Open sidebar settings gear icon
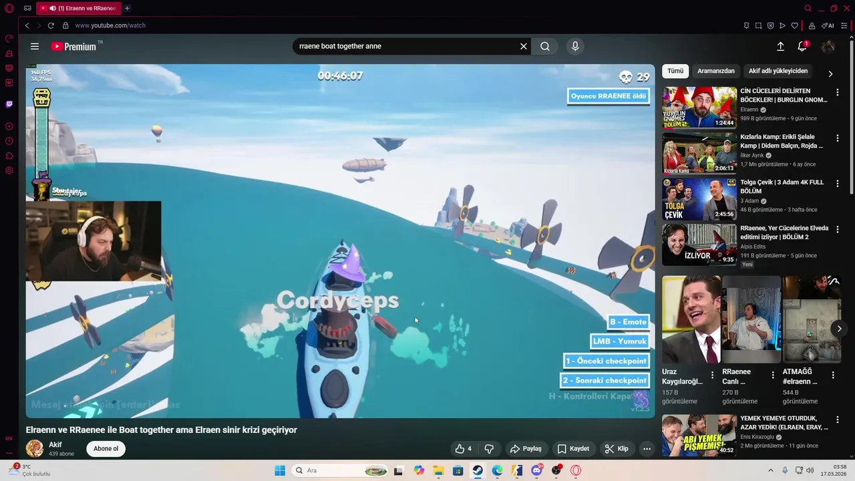This screenshot has width=855, height=481. [x=9, y=170]
